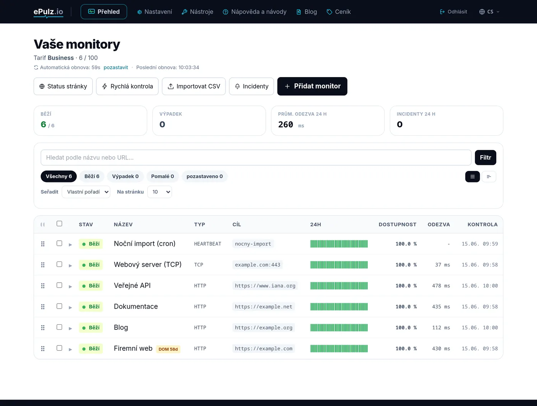Image resolution: width=537 pixels, height=406 pixels.
Task: Select Firemní web row checkbox
Action: [x=59, y=348]
